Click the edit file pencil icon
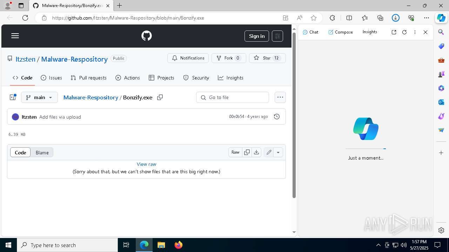 coord(269,152)
